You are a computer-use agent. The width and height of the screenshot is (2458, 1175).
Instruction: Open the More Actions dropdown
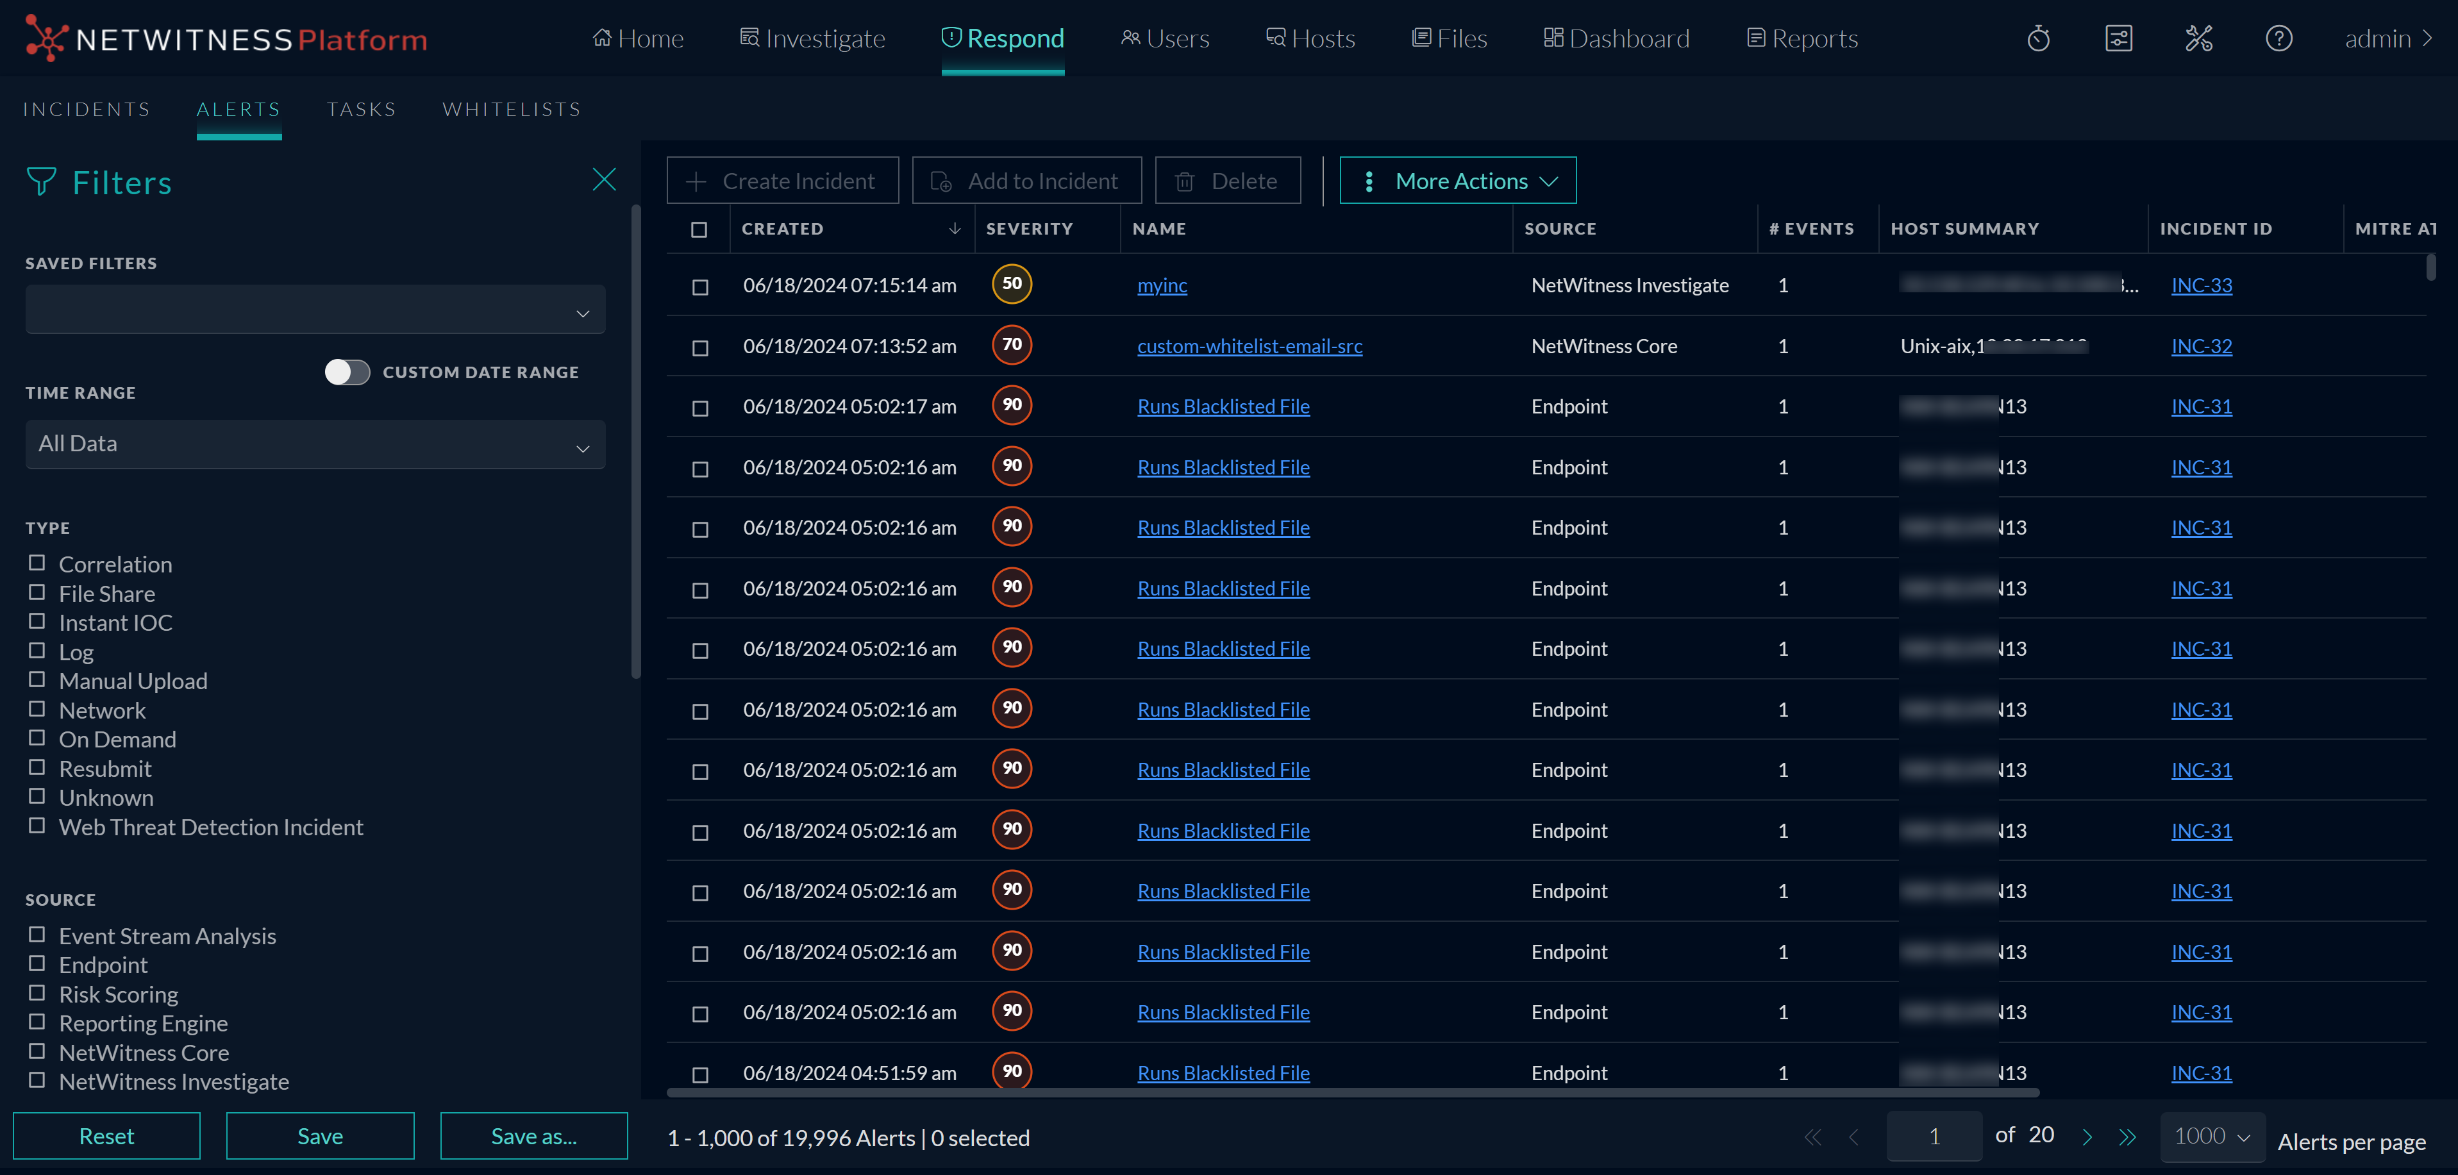(1457, 180)
